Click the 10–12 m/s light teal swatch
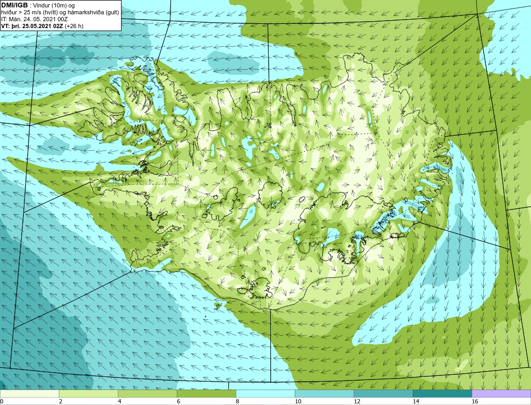Viewport: 531px width, 405px height. click(x=324, y=393)
